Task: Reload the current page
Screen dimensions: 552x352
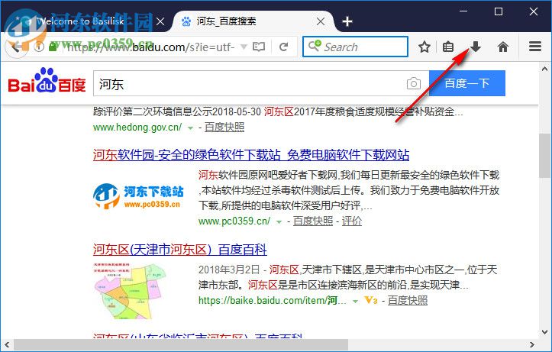Action: 284,47
